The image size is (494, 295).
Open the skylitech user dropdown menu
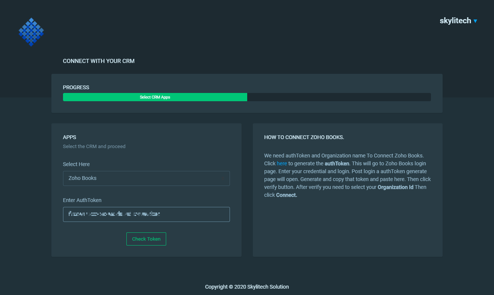coord(458,21)
